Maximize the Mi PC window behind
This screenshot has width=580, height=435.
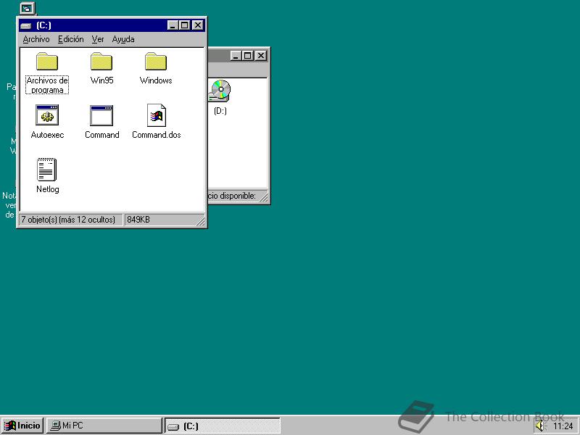click(x=247, y=56)
